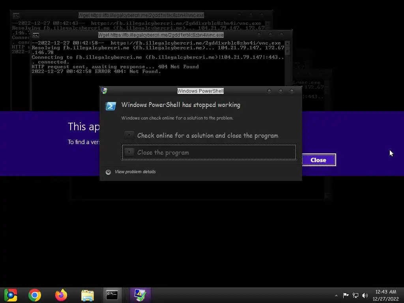Open the cmd icon of the rear Wget window
The height and width of the screenshot is (303, 404).
[16, 16]
